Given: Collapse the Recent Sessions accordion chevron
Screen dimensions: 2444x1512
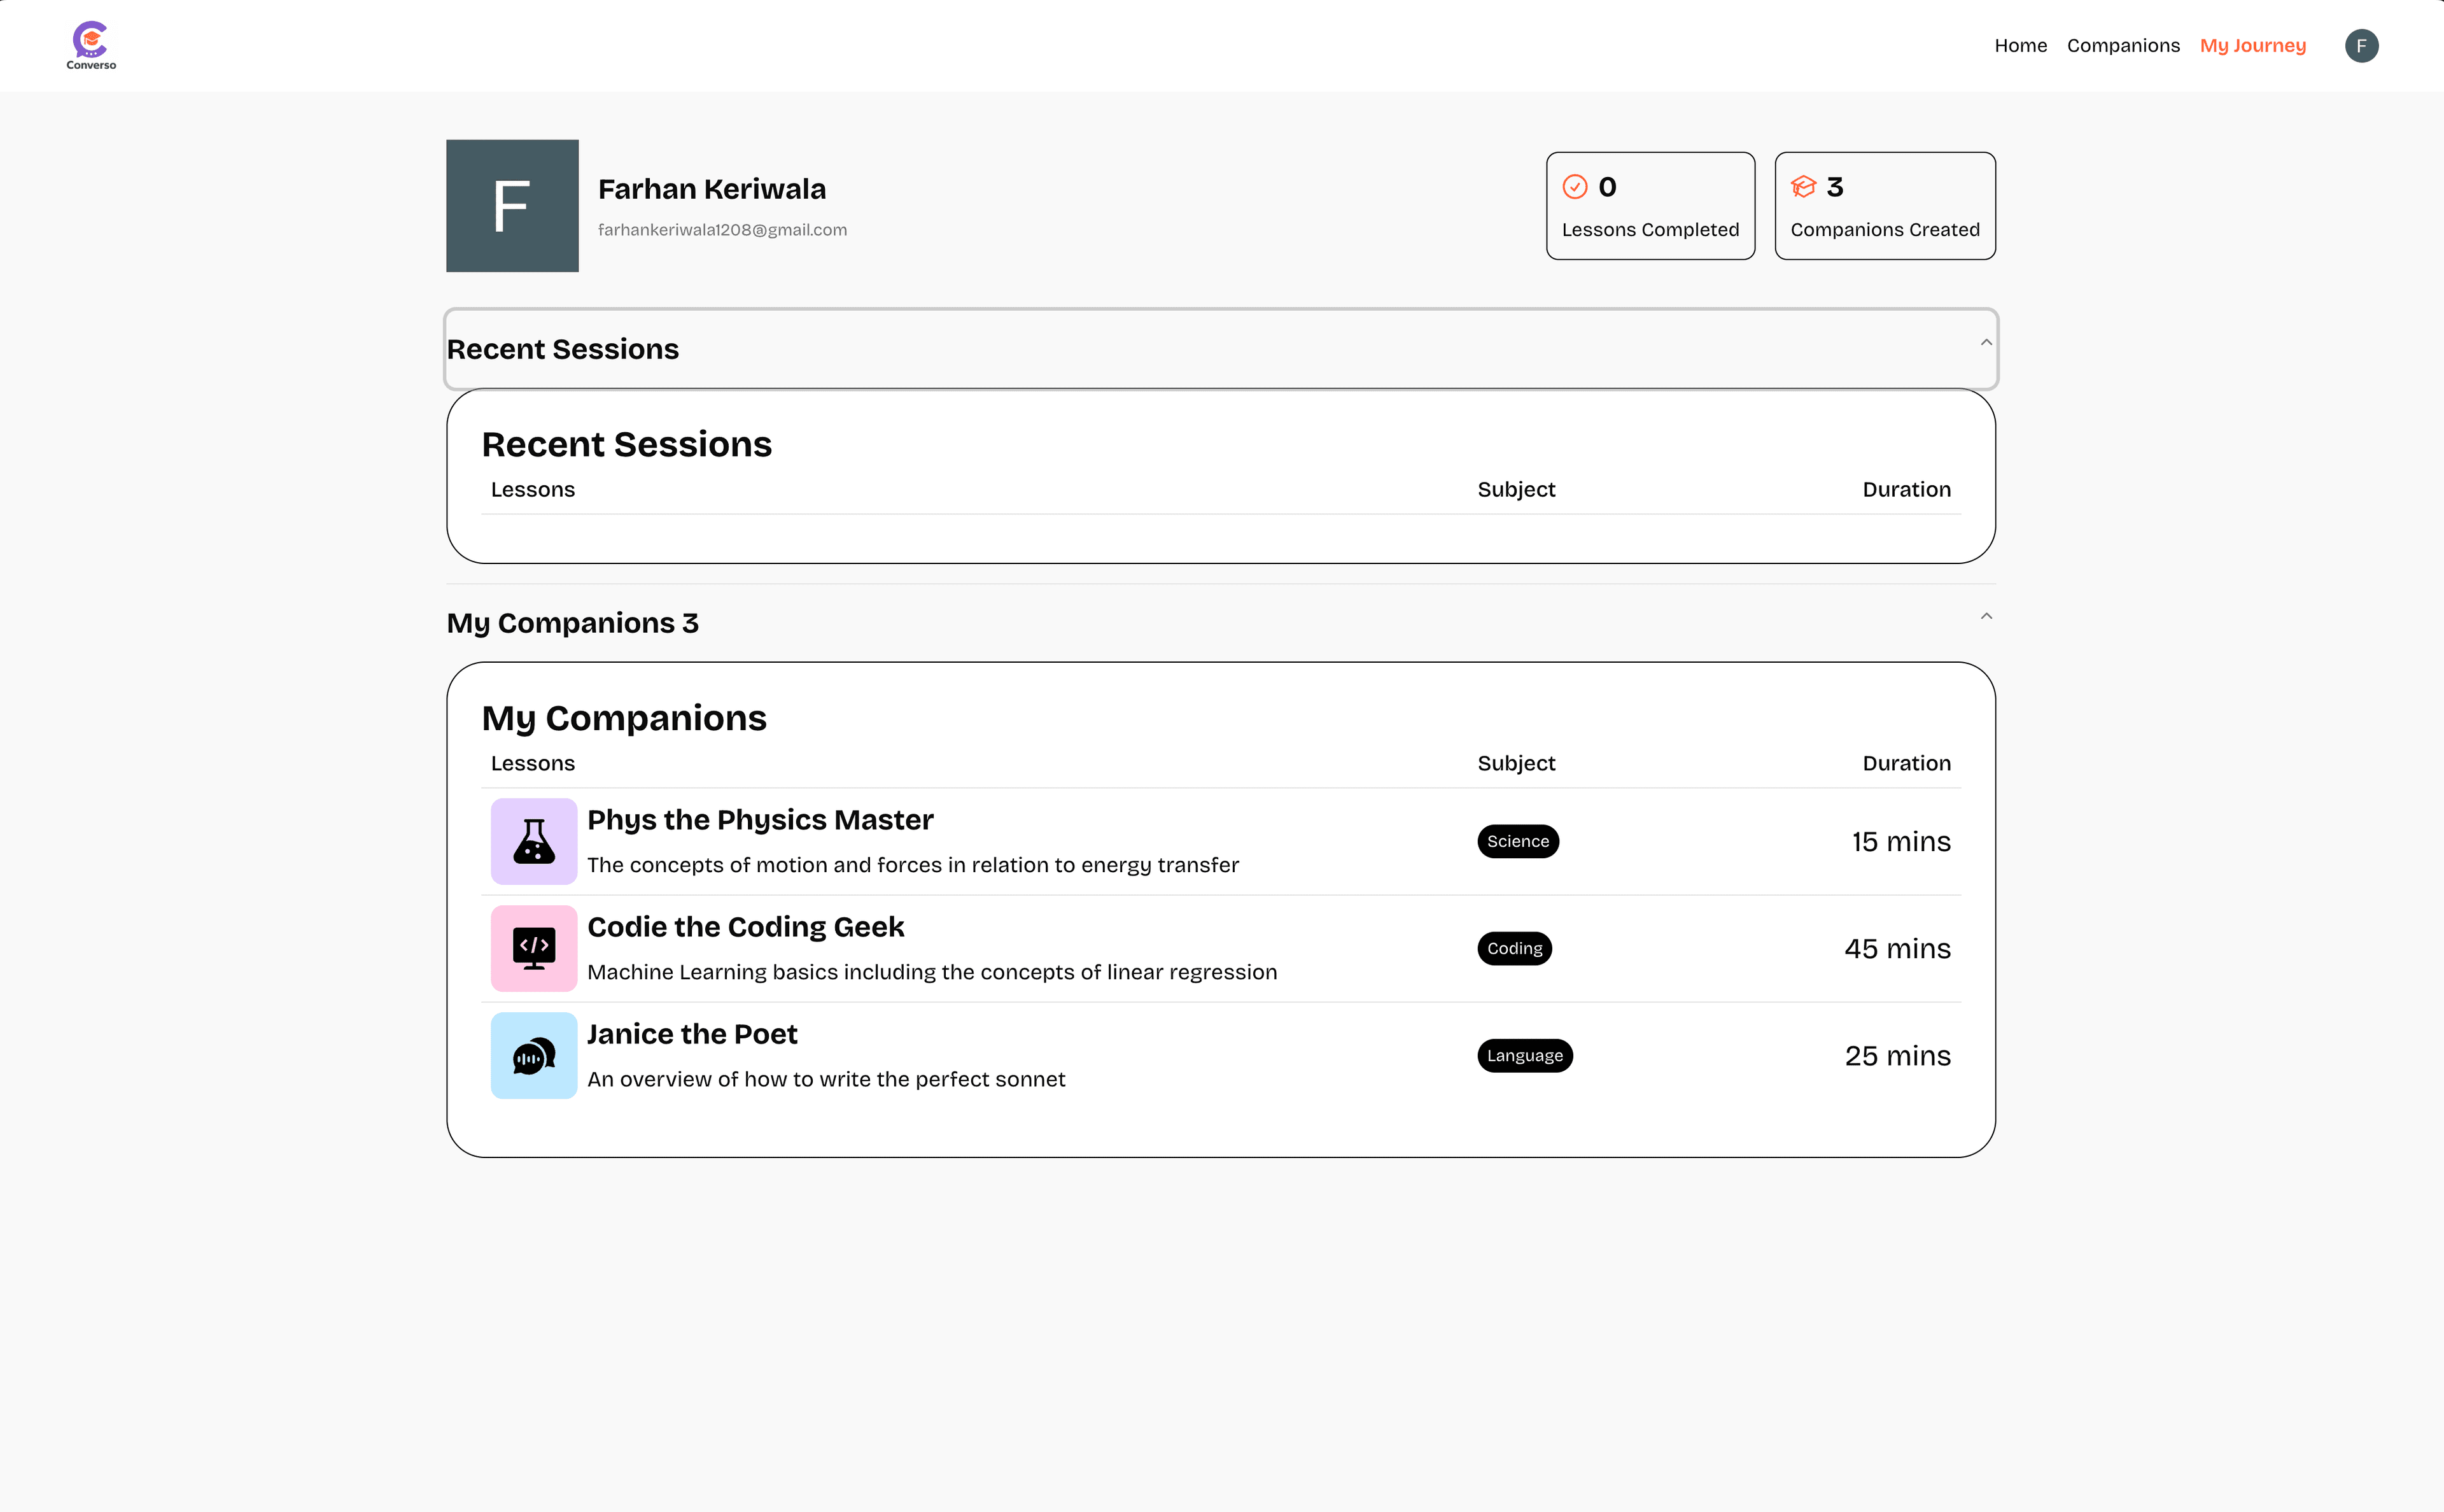Looking at the screenshot, I should point(1986,343).
